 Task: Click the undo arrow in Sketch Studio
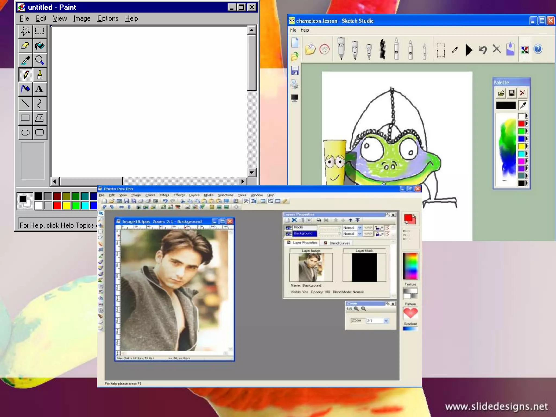click(x=482, y=50)
